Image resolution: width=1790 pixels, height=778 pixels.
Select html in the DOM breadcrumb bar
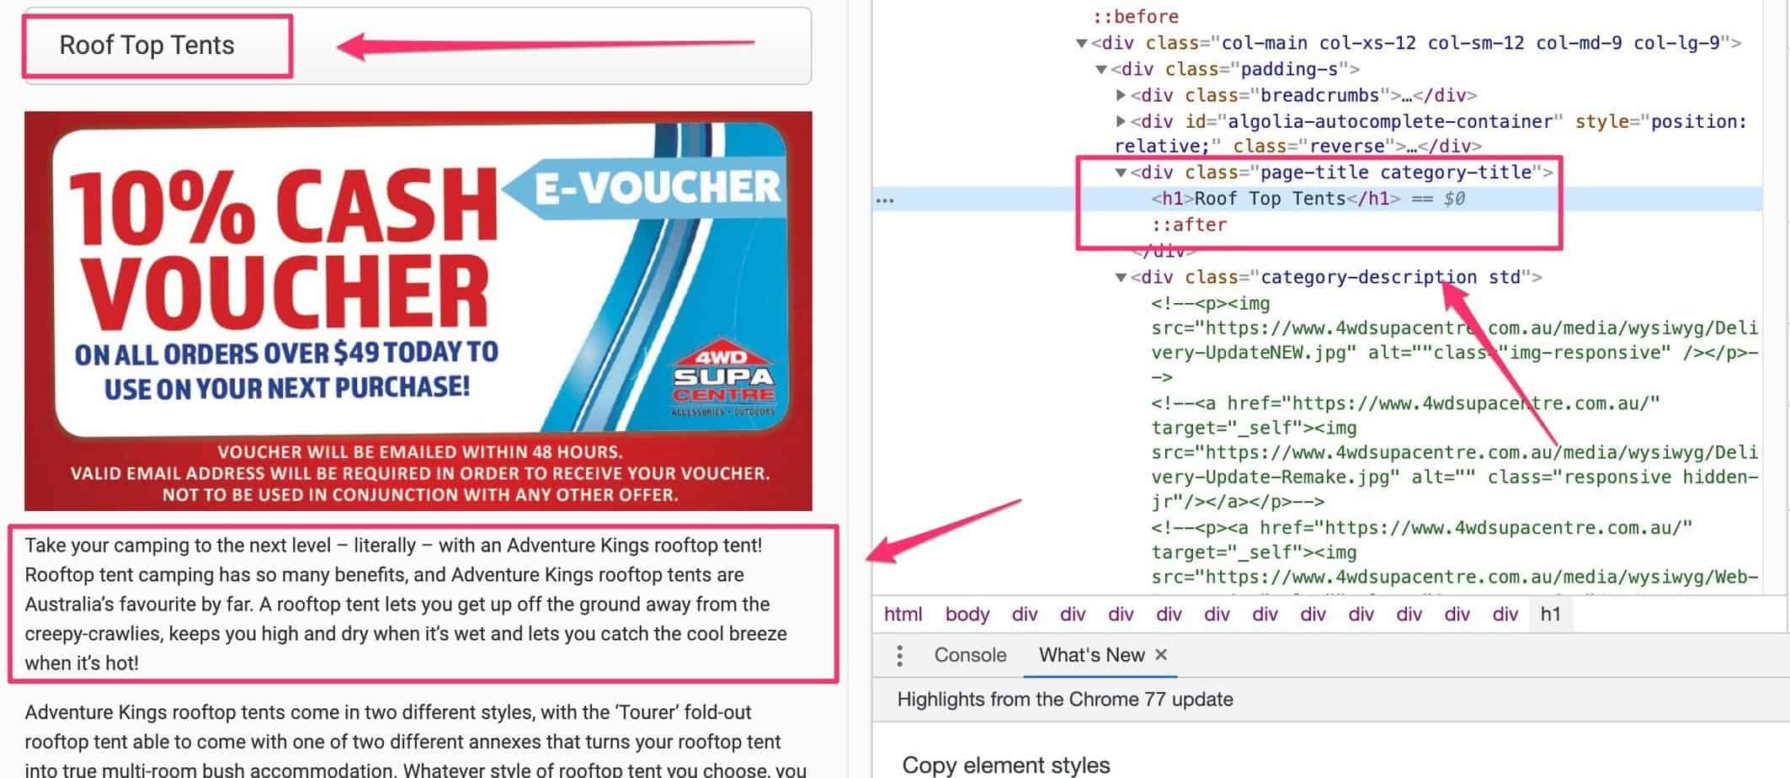(903, 615)
